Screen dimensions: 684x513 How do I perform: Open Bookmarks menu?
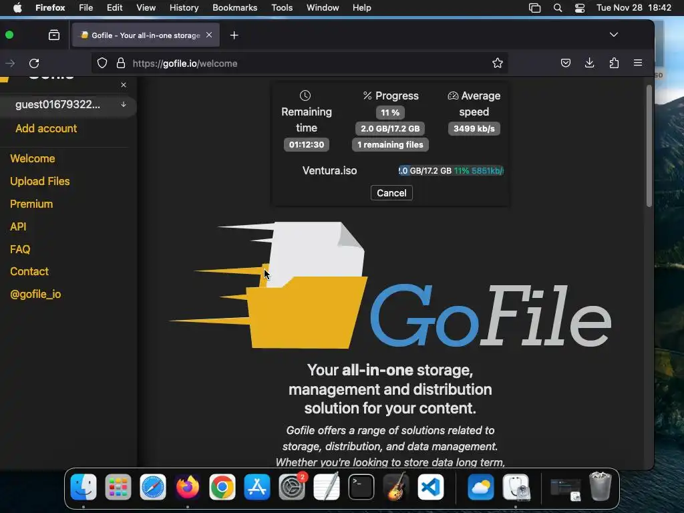234,7
